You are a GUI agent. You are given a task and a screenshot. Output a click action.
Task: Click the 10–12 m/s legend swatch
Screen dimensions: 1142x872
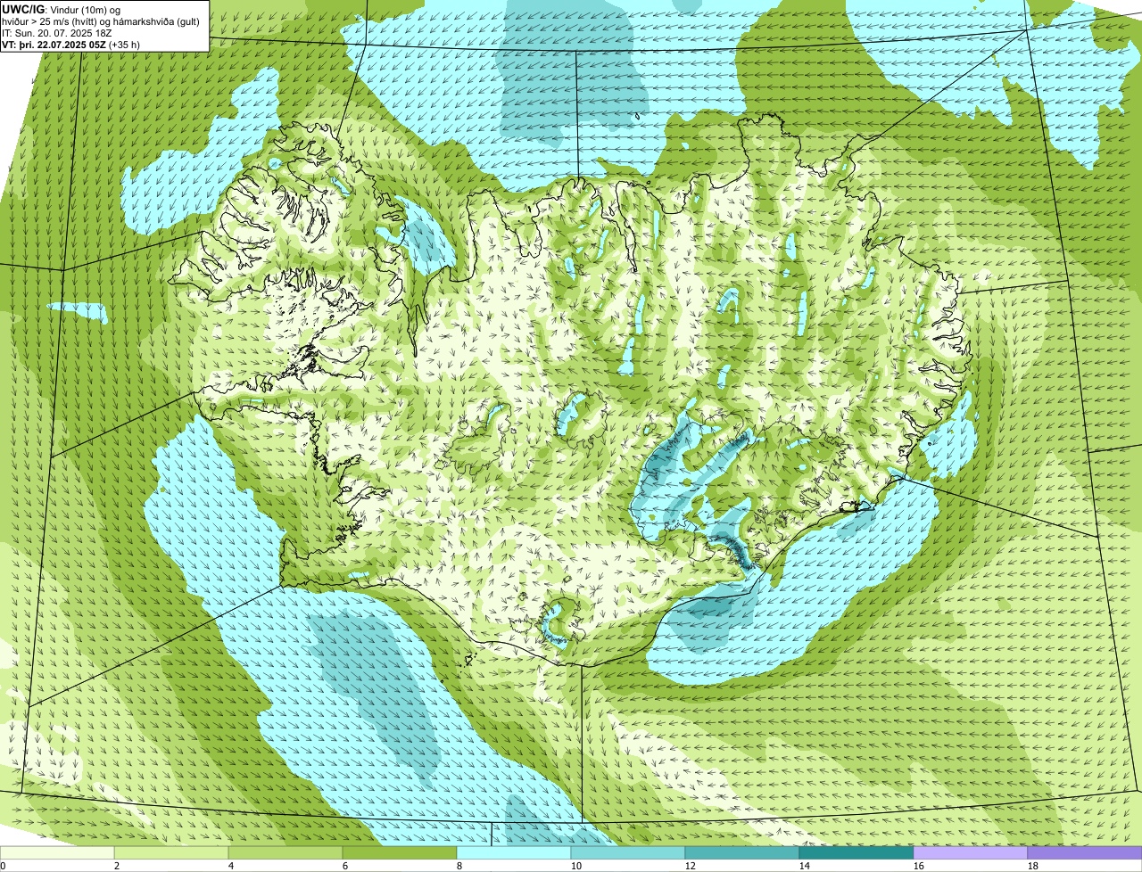click(x=628, y=852)
